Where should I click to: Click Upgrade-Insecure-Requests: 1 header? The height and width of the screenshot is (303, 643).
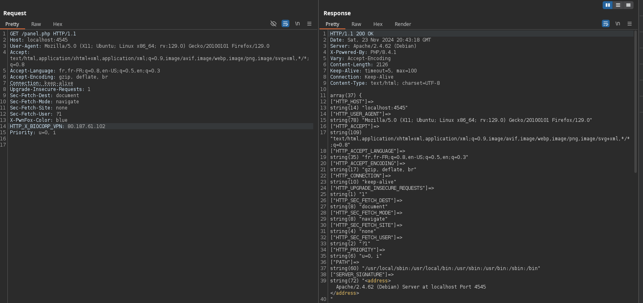click(x=50, y=89)
